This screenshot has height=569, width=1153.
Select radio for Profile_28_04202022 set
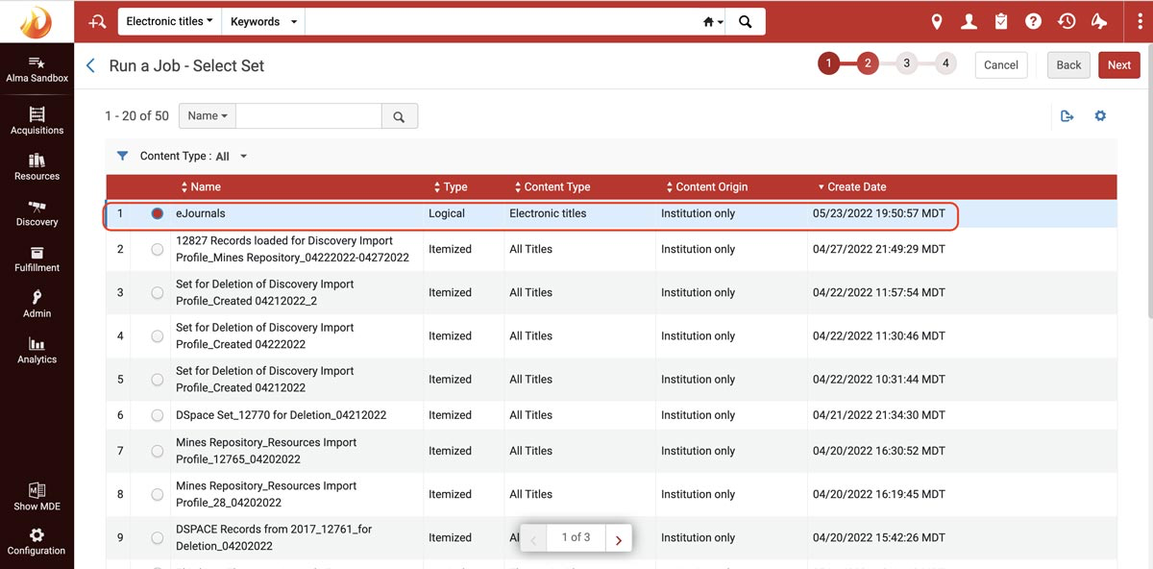click(x=158, y=494)
